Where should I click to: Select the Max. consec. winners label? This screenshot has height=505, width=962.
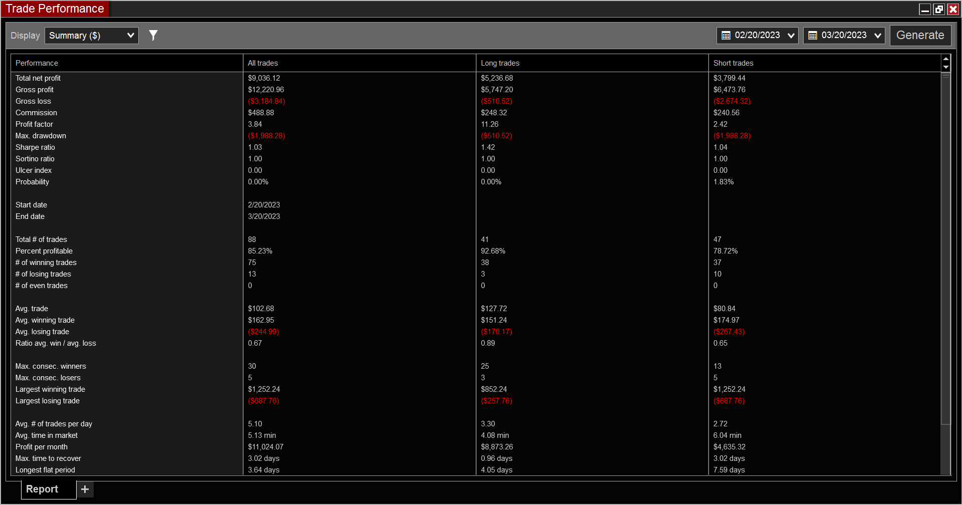coord(51,366)
